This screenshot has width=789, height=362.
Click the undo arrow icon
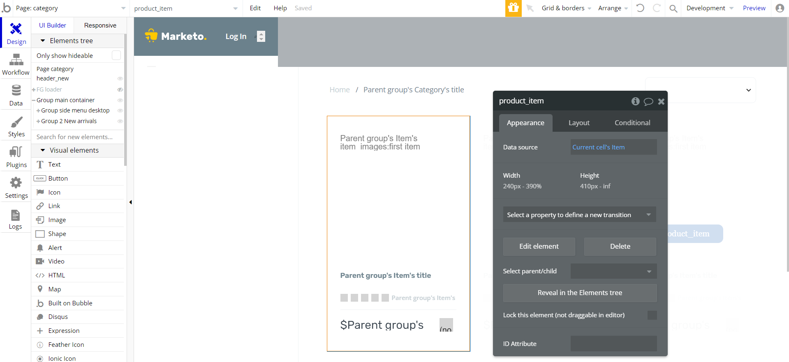[640, 8]
